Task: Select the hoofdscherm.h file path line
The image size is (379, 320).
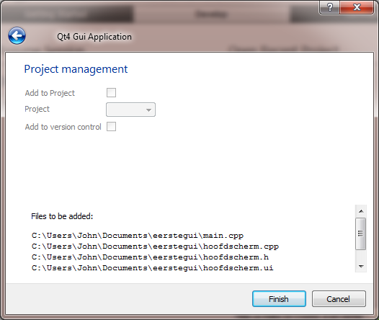Action: [x=150, y=257]
